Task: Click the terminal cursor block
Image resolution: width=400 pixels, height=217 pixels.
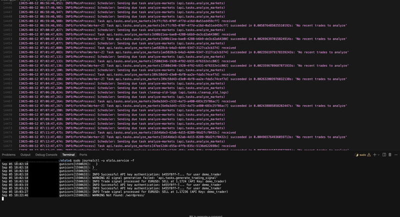Action: pyautogui.click(x=3, y=199)
